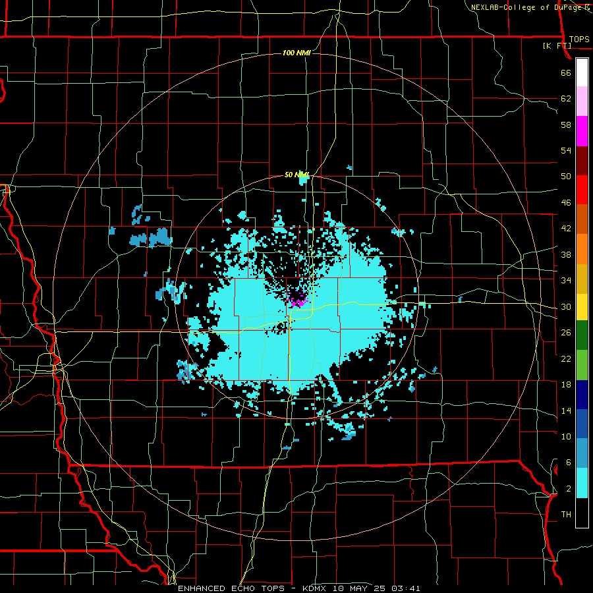Click the 22 legend value
593x593 pixels.
[x=566, y=358]
